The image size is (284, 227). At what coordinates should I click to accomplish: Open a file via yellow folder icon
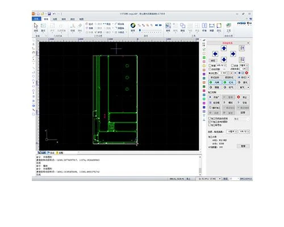click(43, 14)
